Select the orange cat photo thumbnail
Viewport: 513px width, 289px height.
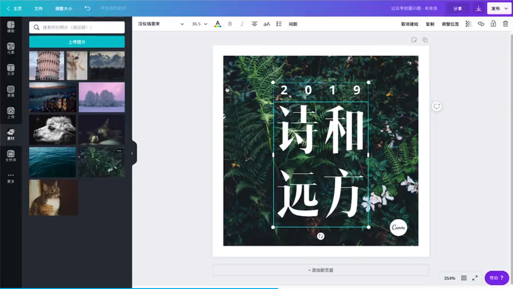(x=53, y=198)
